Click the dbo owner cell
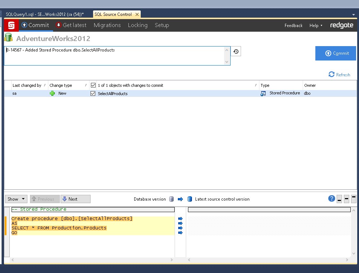The width and height of the screenshot is (359, 273). tap(307, 93)
